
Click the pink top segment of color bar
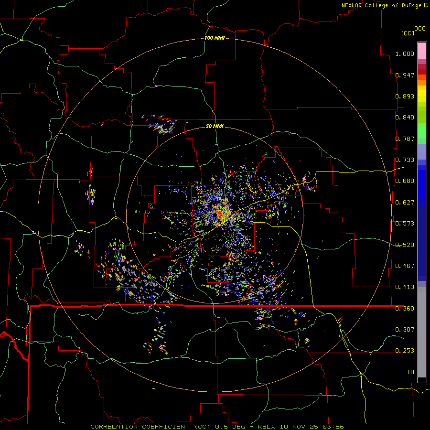pos(422,51)
